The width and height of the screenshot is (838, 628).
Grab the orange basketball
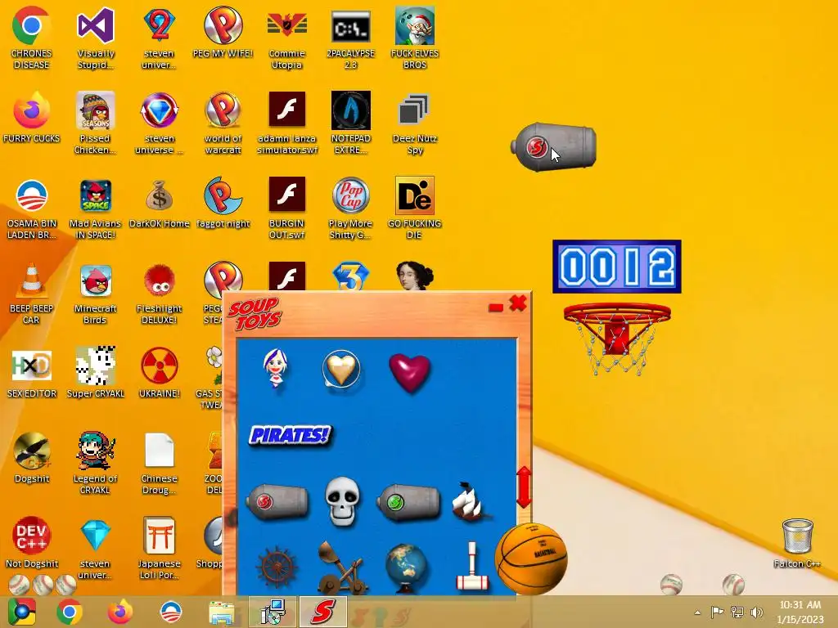tap(531, 558)
